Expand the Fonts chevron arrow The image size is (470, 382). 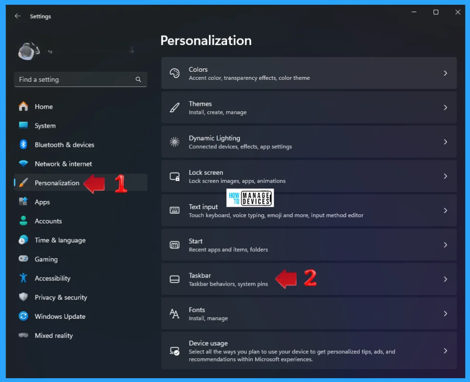(x=445, y=314)
